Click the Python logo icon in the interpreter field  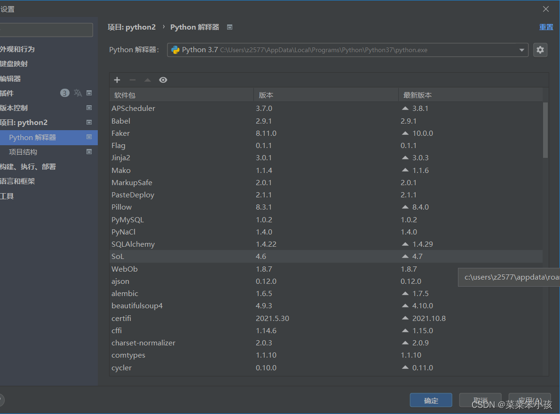[175, 50]
